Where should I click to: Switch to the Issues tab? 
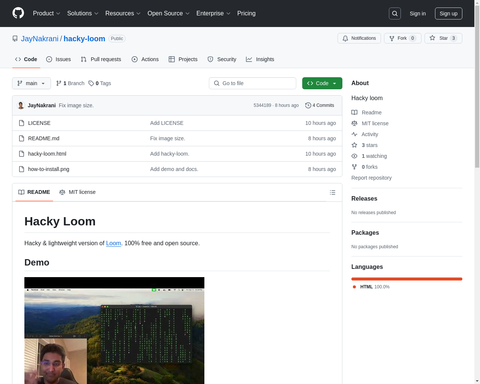point(58,59)
